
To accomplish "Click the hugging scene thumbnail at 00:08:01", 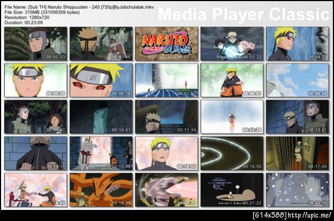I will pyautogui.click(x=232, y=81).
